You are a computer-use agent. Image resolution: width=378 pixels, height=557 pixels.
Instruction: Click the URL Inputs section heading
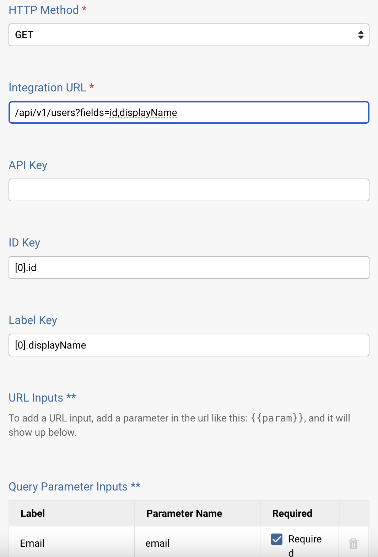pyautogui.click(x=36, y=398)
